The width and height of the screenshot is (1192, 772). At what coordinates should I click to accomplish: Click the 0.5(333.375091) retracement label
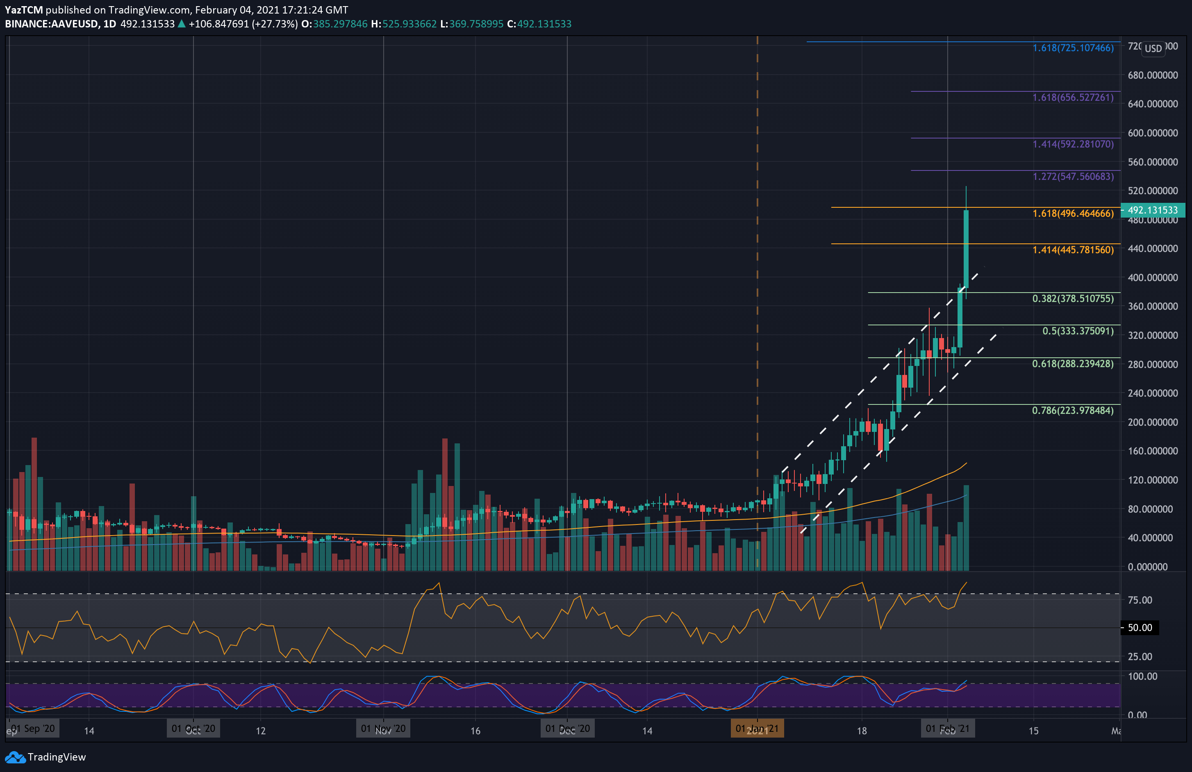pos(1078,331)
